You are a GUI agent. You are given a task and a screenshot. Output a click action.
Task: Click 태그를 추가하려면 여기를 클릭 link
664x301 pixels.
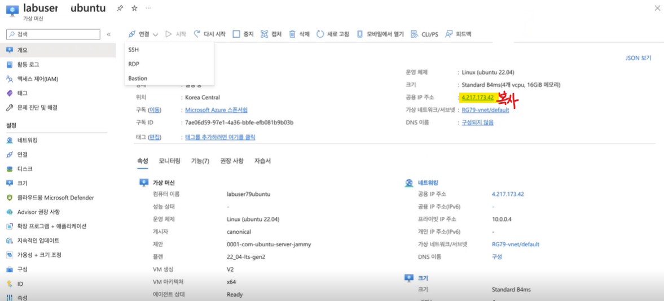(x=220, y=137)
